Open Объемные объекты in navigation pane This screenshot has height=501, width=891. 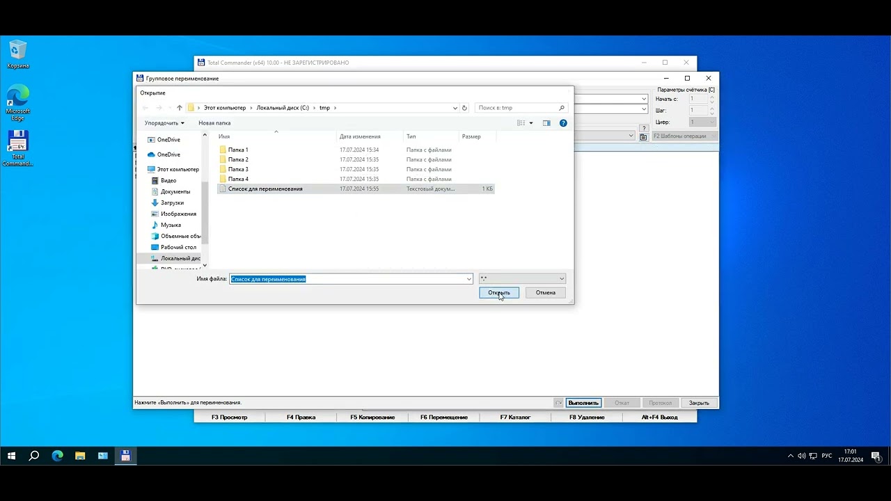point(176,236)
